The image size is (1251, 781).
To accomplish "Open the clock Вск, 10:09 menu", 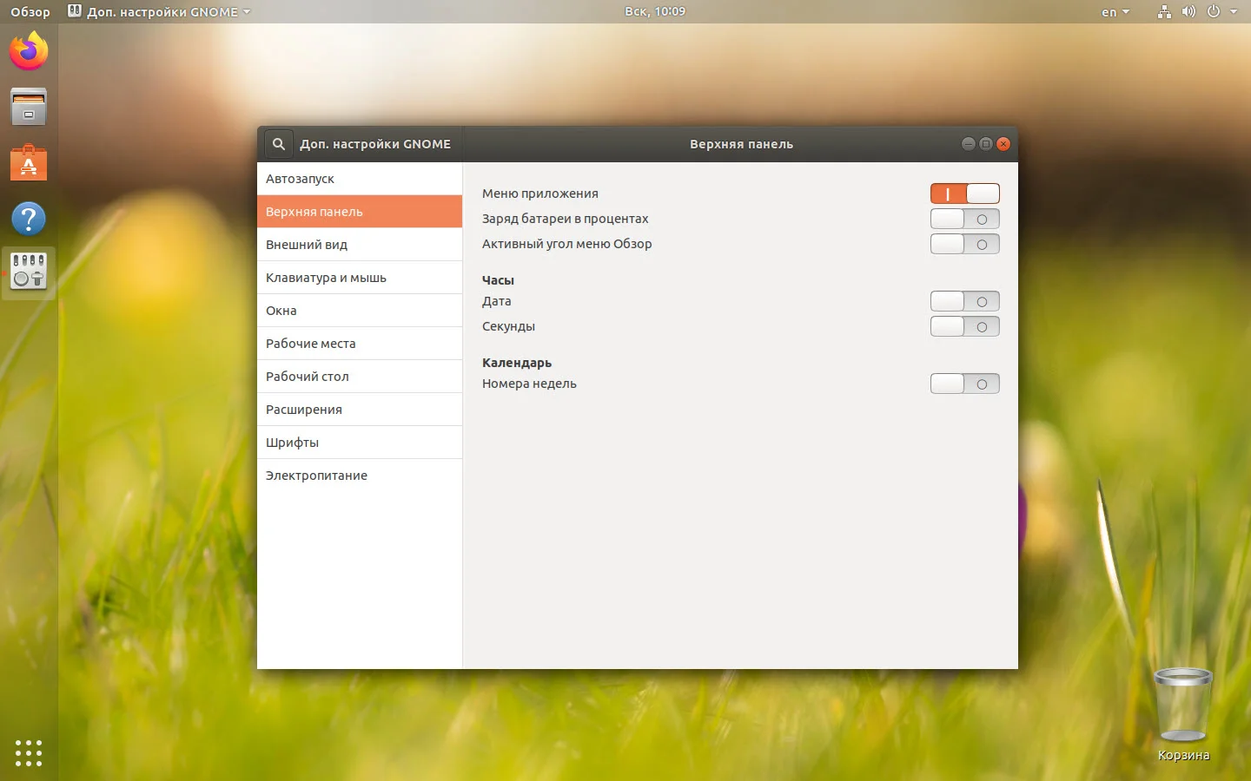I will coord(655,11).
